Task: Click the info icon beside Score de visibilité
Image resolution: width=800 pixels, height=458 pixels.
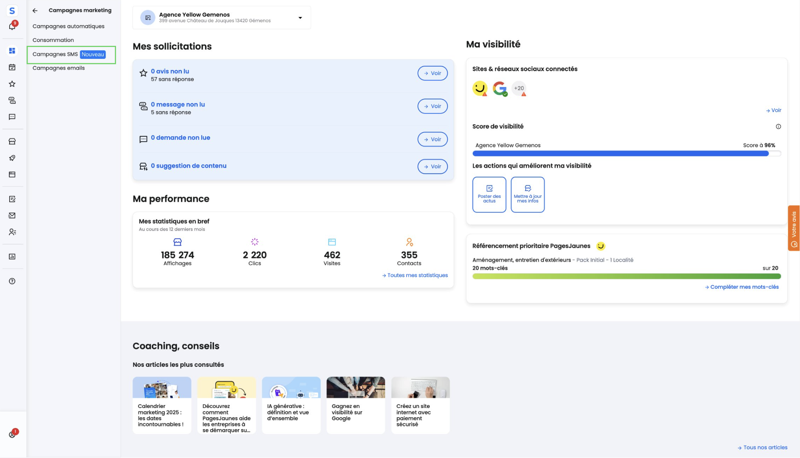Action: pyautogui.click(x=778, y=127)
